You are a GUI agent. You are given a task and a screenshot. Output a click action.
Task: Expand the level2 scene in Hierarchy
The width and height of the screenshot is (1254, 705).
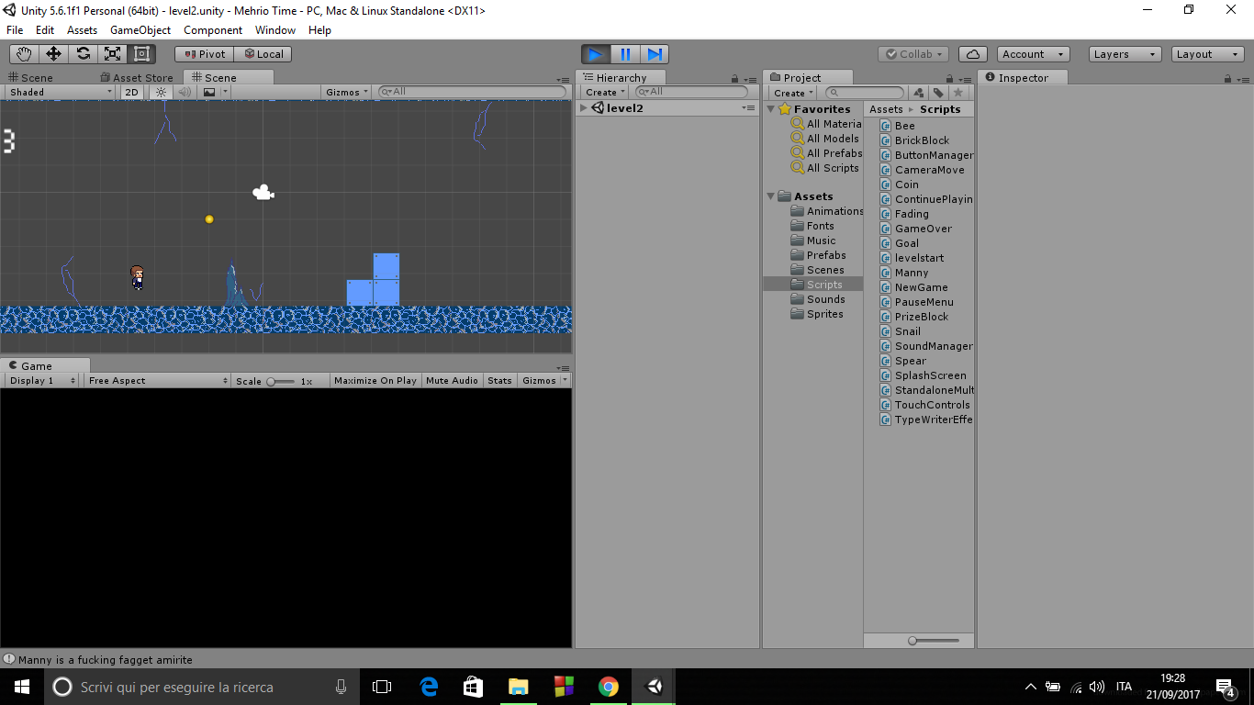point(584,108)
